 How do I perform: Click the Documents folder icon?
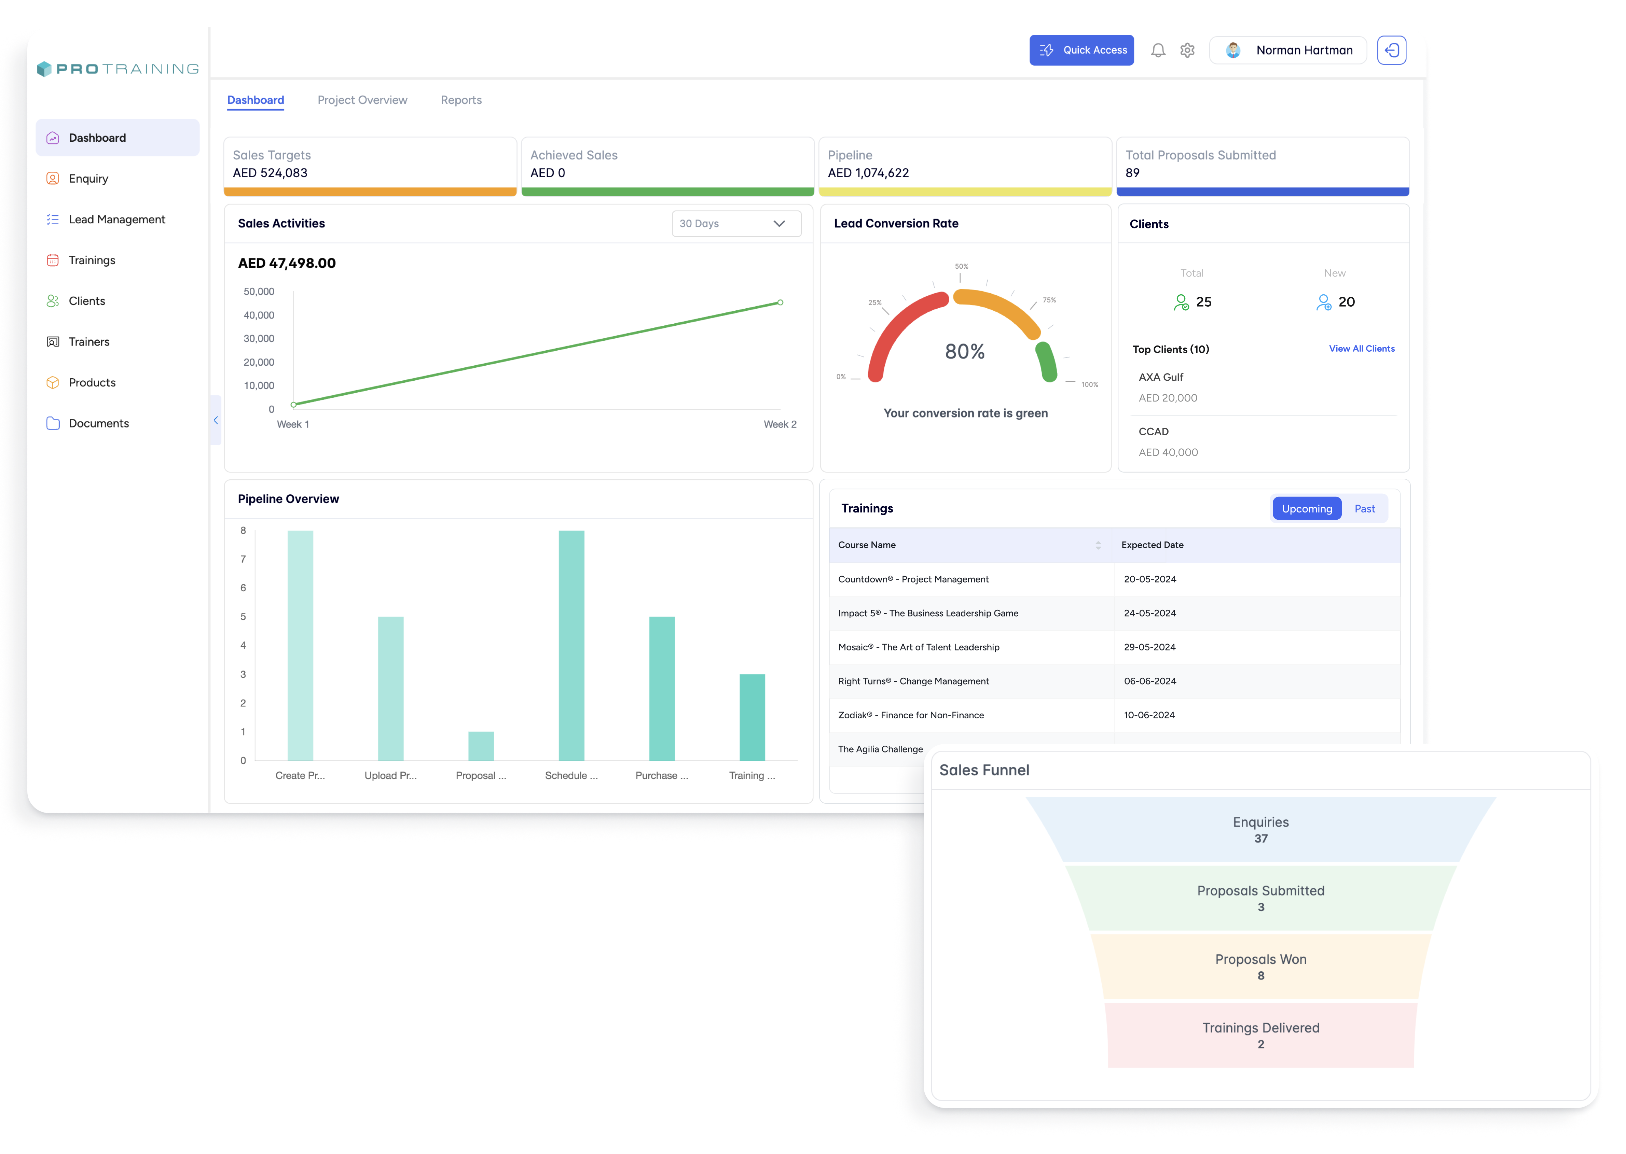pyautogui.click(x=53, y=423)
